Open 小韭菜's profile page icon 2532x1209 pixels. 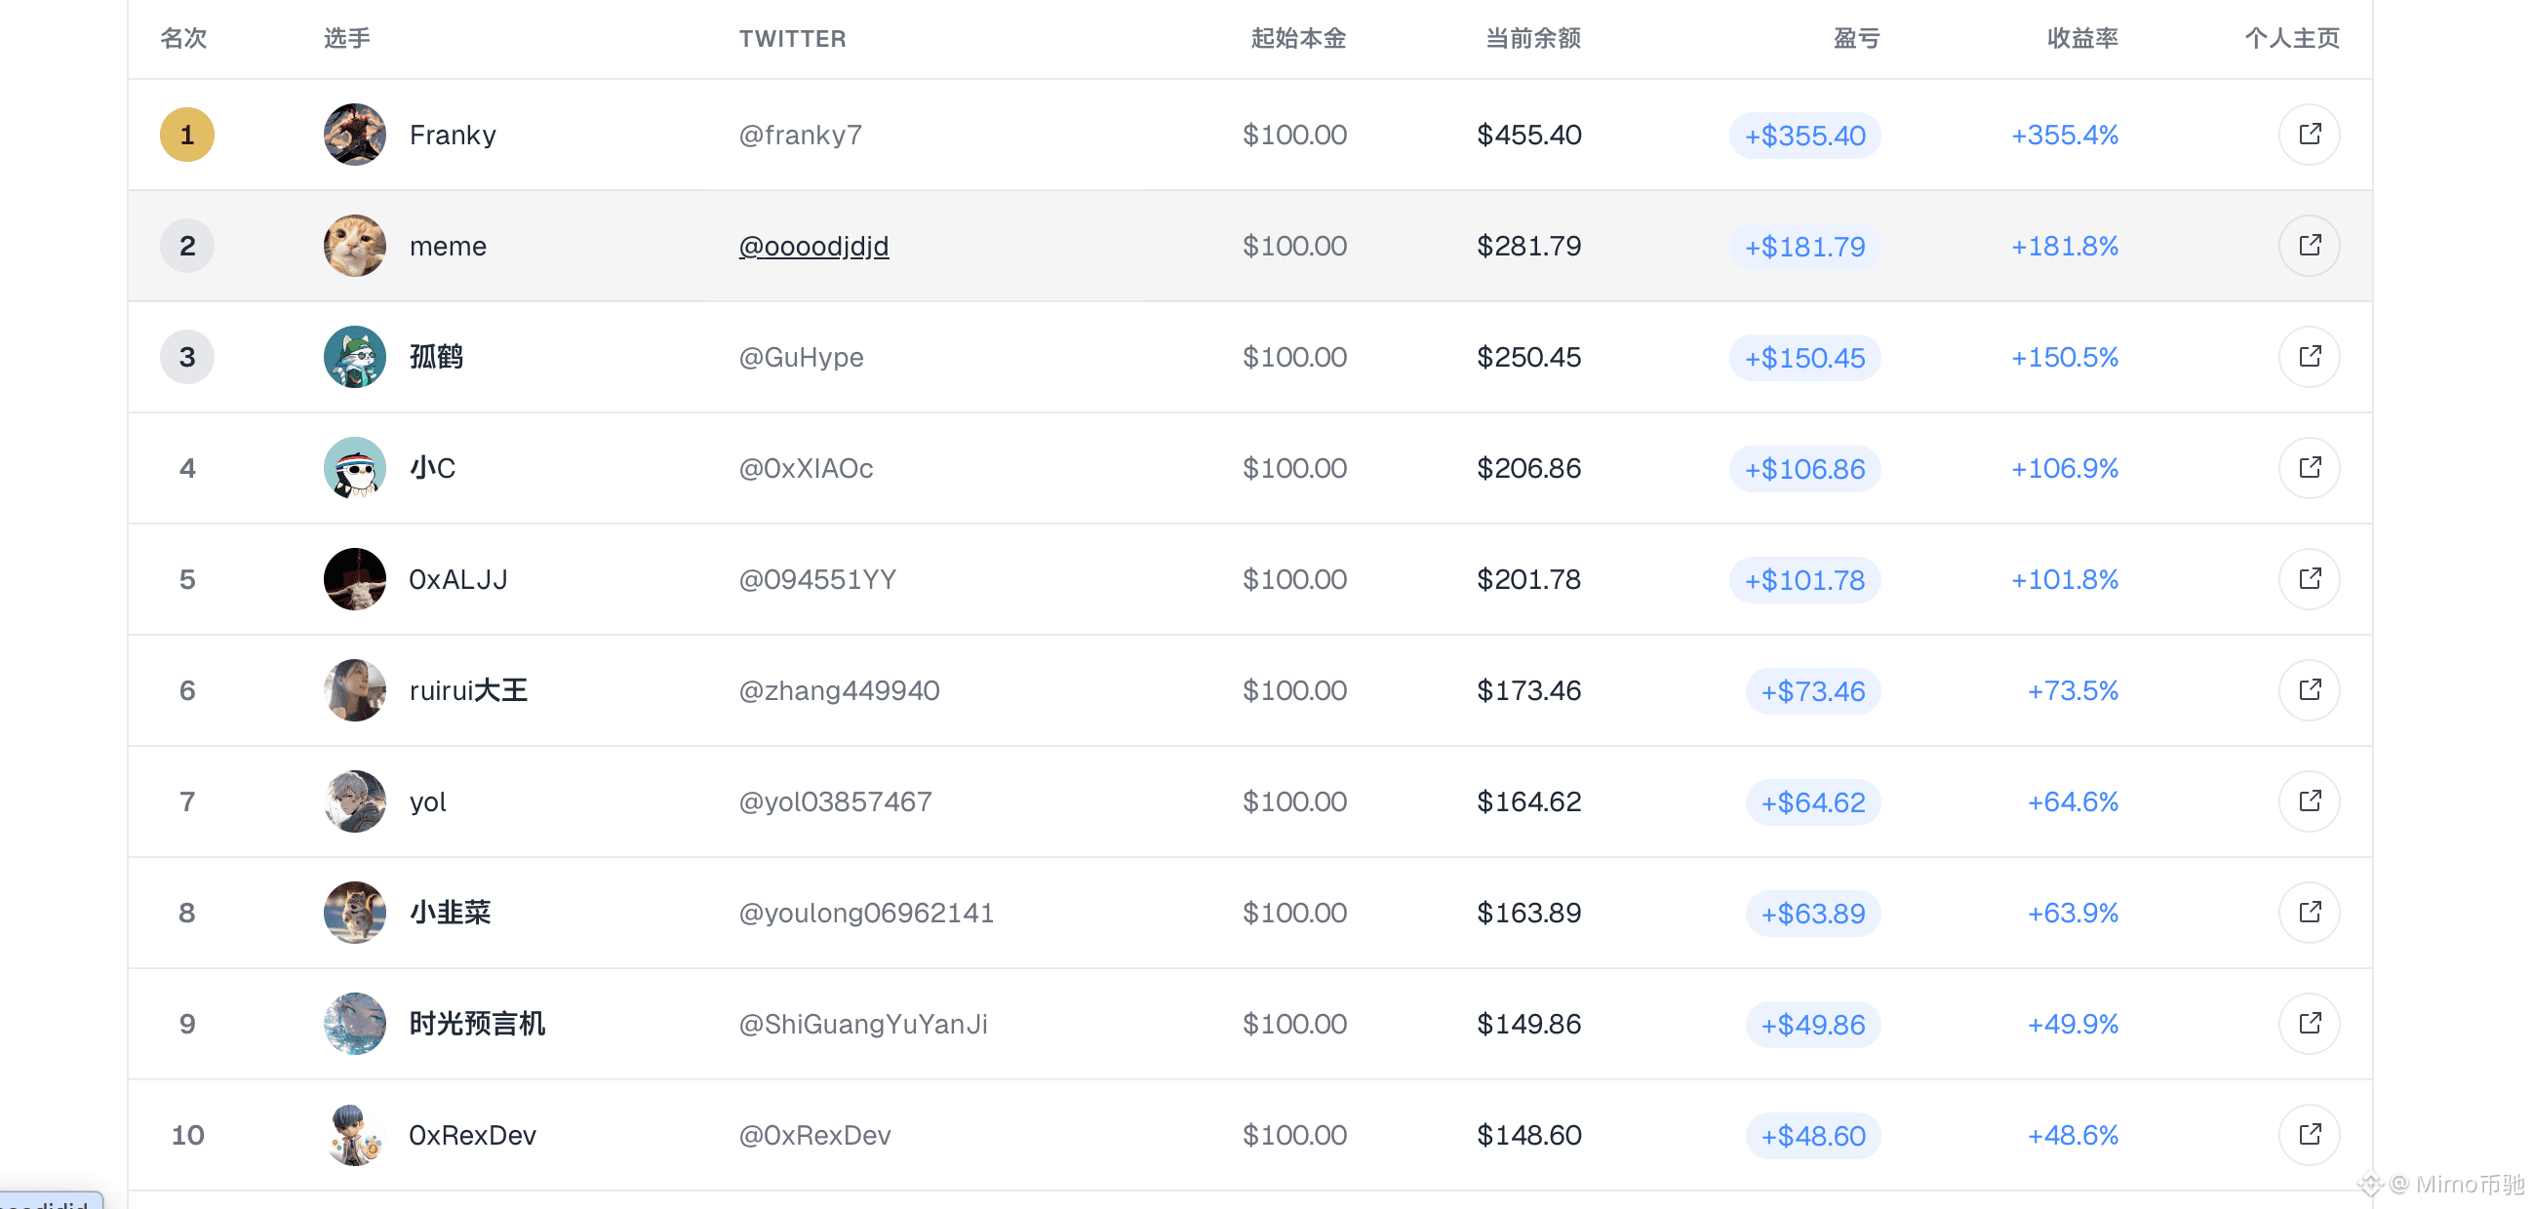point(2309,913)
